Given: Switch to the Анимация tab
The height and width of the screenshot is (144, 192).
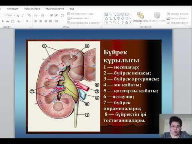Looking at the screenshot, I should click(12, 9).
